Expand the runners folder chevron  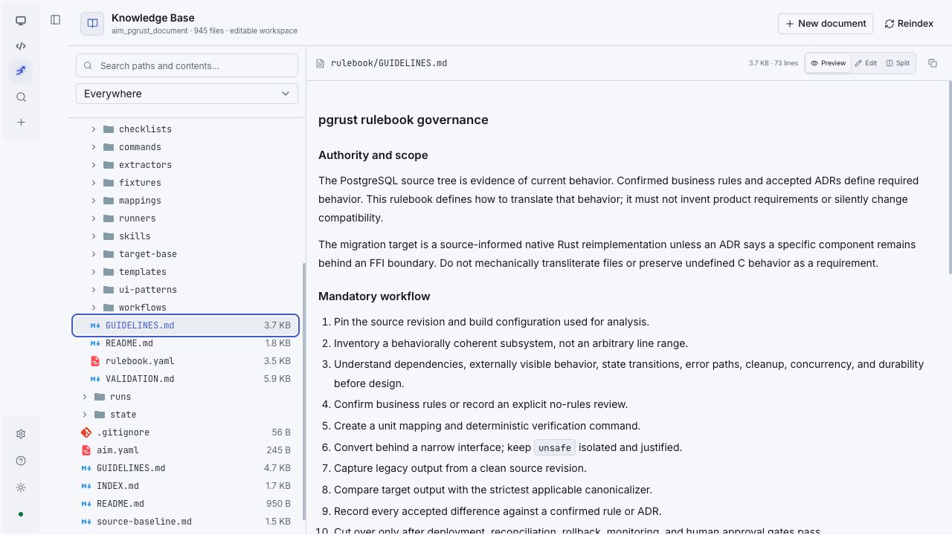pos(94,218)
